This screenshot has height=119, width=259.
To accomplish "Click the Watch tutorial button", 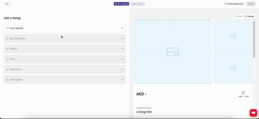I will point(138,4).
